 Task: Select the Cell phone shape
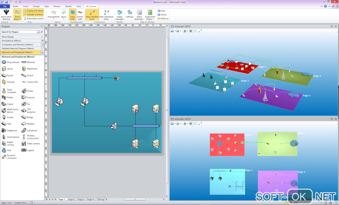click(29, 130)
